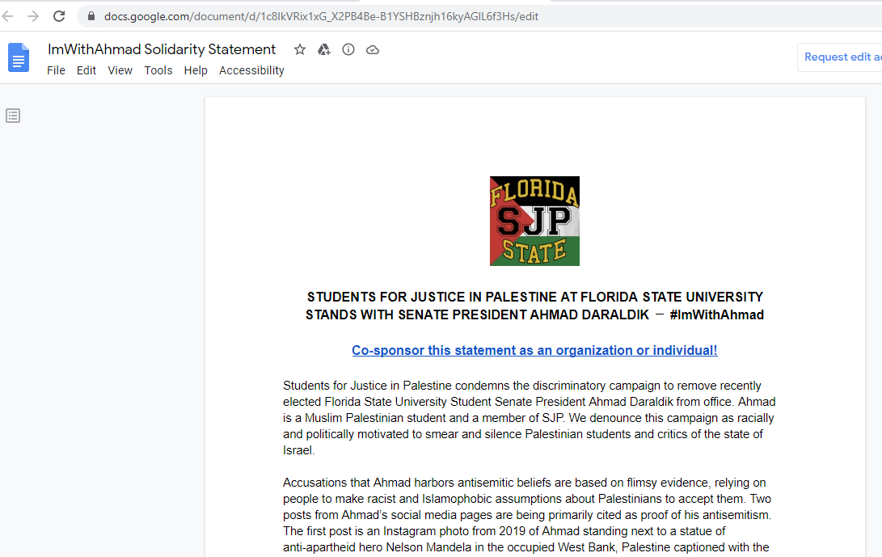Screen dimensions: 882x557
Task: Click the word 'Israel.' ending the first paragraph
Action: click(298, 450)
